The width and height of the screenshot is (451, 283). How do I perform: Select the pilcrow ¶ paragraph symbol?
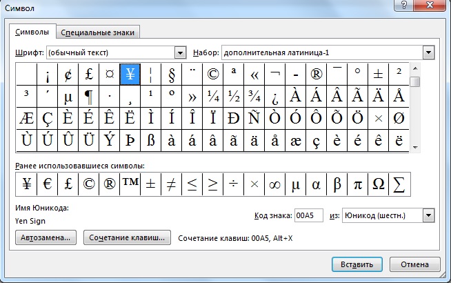(88, 97)
